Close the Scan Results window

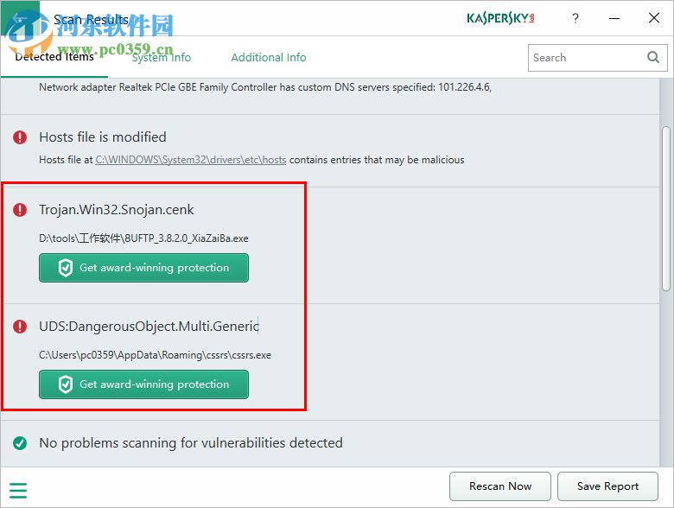pyautogui.click(x=654, y=18)
